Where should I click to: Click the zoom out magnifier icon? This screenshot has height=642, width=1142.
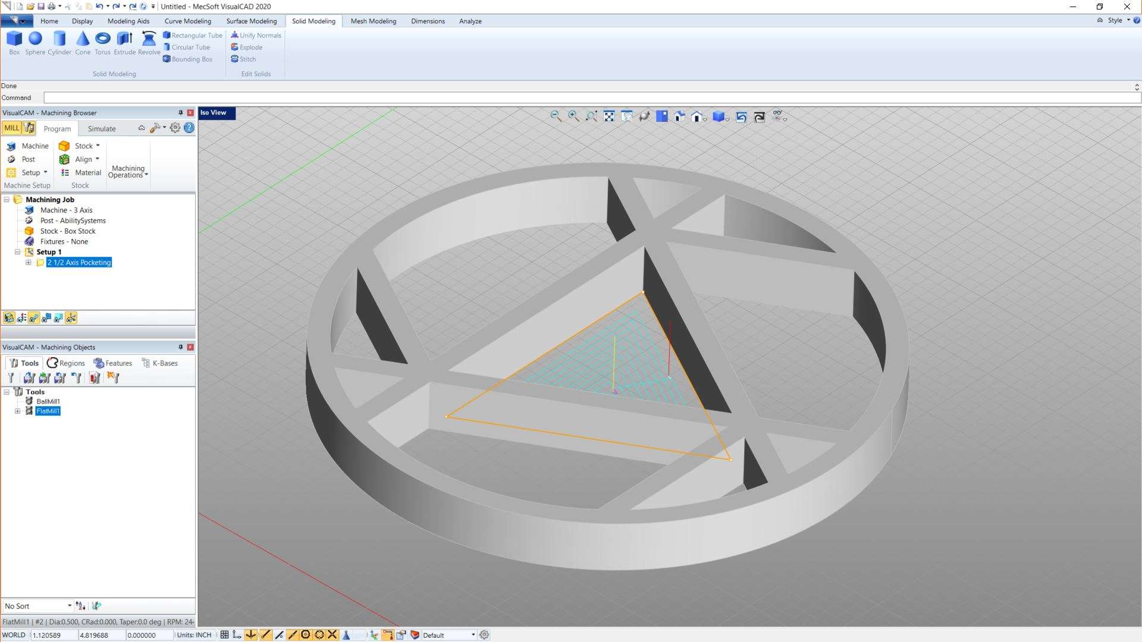click(x=556, y=117)
